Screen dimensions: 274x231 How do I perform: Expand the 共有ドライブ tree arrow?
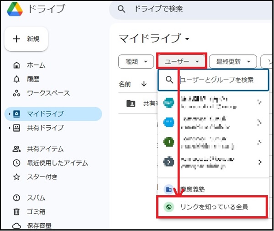(x=10, y=128)
